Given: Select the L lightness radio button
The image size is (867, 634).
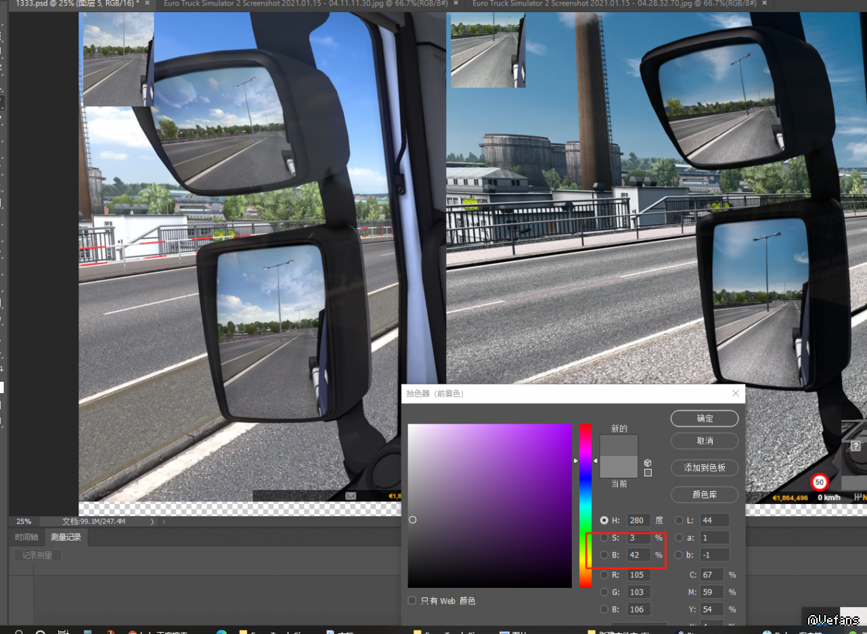Looking at the screenshot, I should (679, 520).
